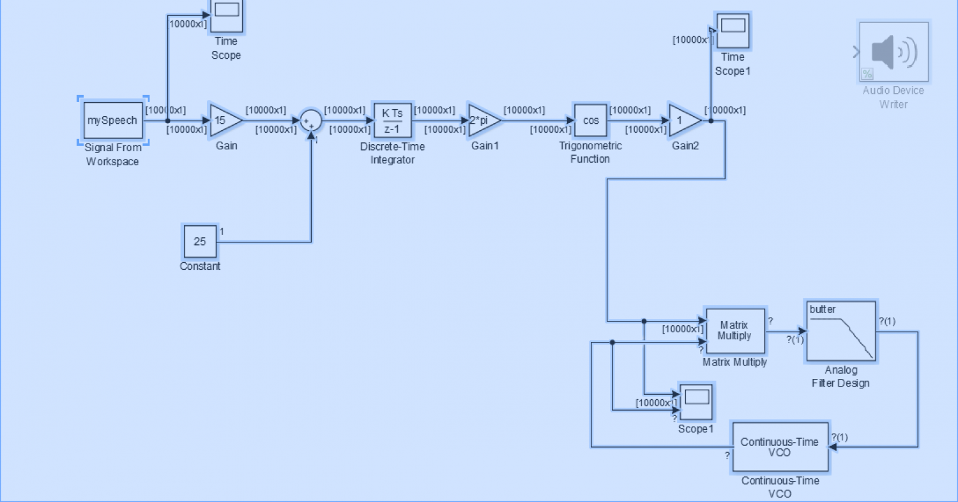Click the Trigonometric Function label
958x502 pixels.
[590, 152]
